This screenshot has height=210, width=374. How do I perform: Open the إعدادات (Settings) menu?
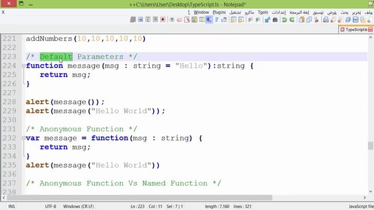pos(279,12)
